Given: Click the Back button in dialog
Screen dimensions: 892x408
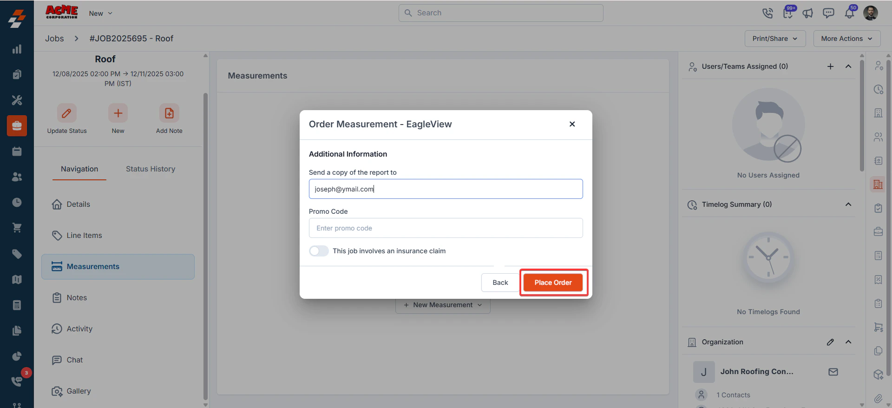Looking at the screenshot, I should 500,283.
